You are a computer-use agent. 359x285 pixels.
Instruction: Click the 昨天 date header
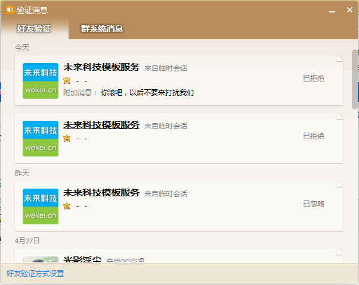point(22,173)
